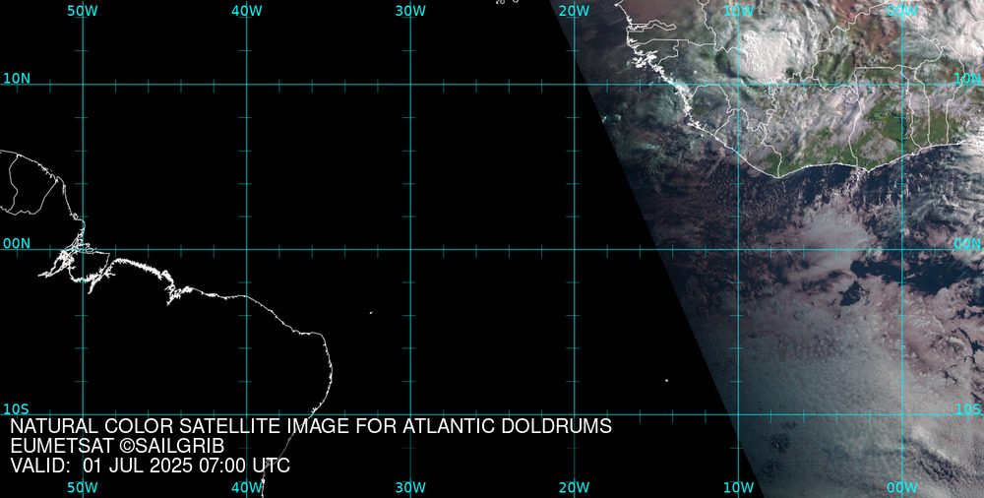This screenshot has height=498, width=984.
Task: Click the image title about Atlantic Doldrums
Action: 311,426
